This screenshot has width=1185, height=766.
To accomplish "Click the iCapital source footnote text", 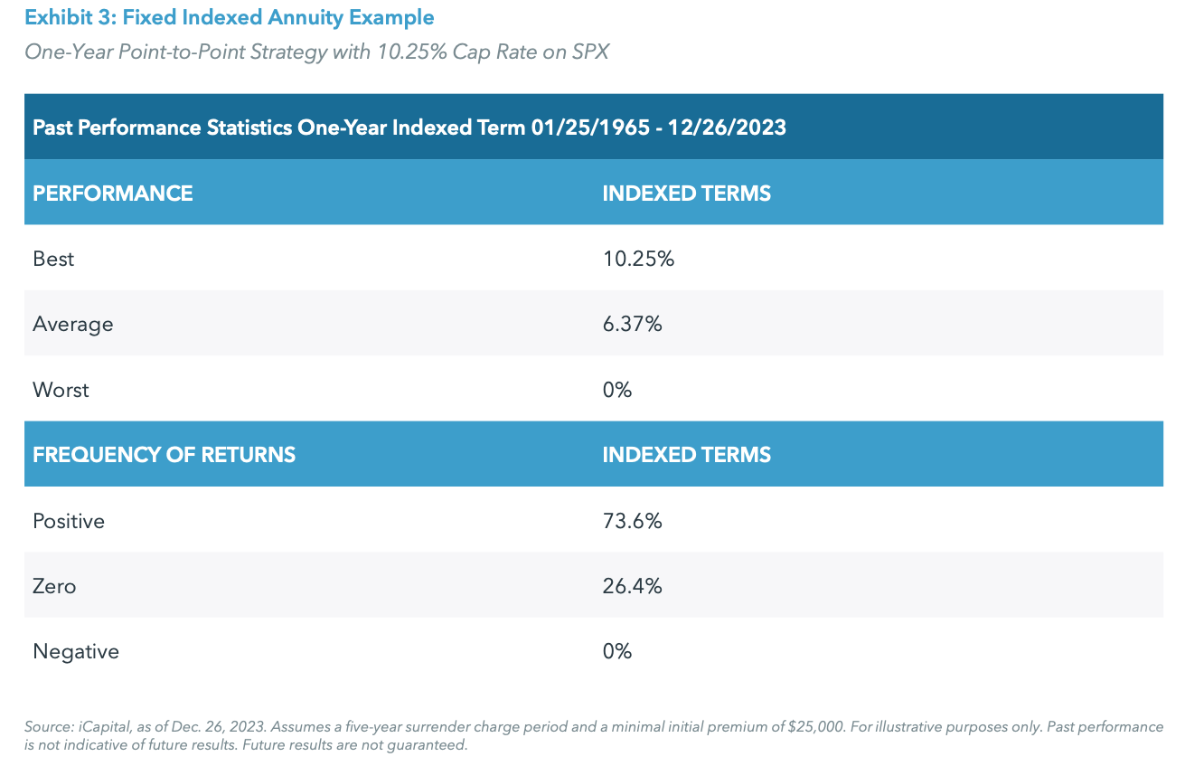I will [593, 735].
